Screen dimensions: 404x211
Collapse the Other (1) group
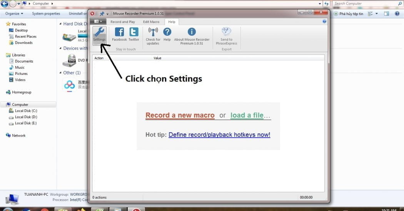coord(60,73)
